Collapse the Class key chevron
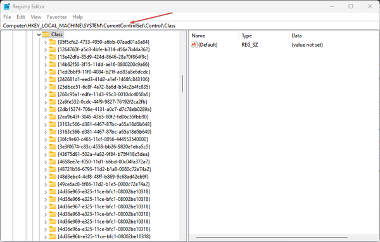380x242 pixels. [39, 35]
